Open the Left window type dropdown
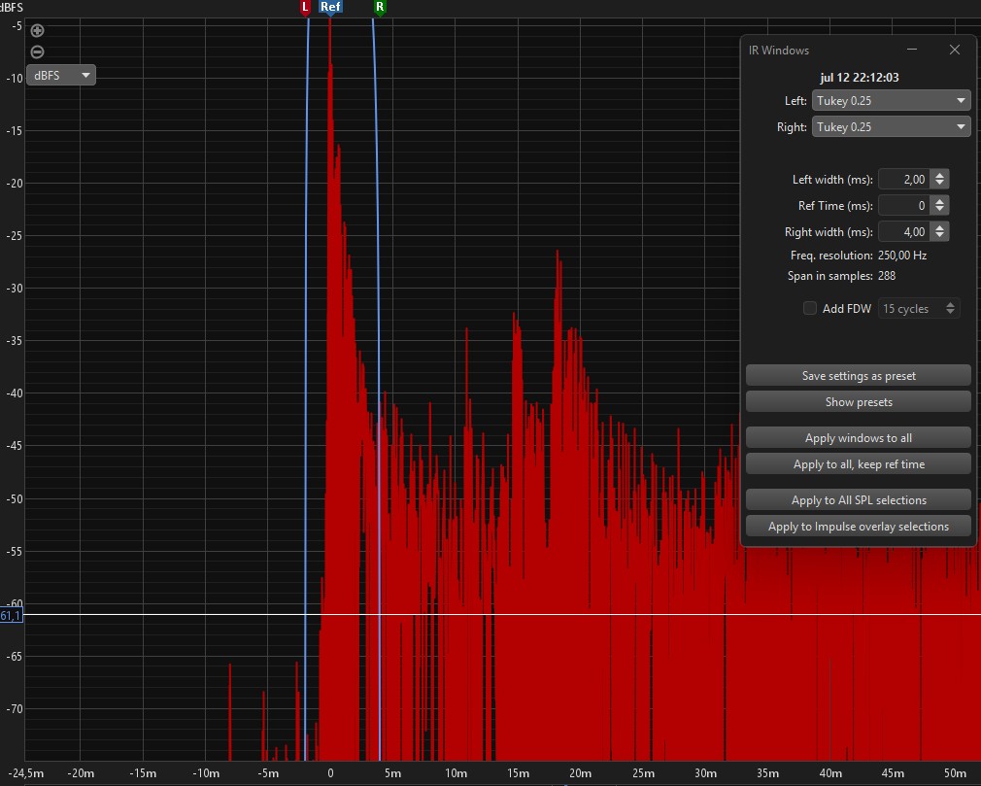This screenshot has width=981, height=786. click(891, 101)
